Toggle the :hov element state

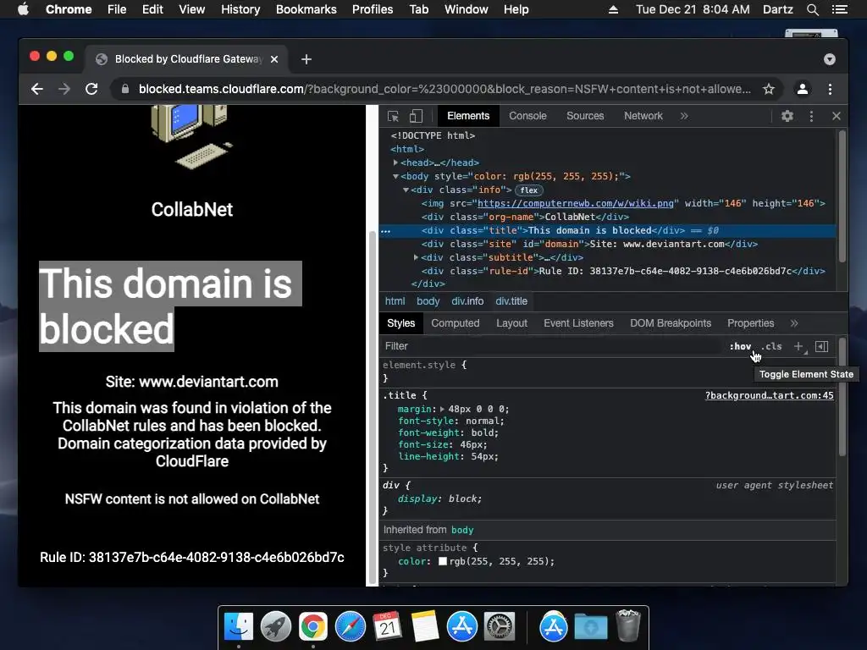tap(740, 346)
